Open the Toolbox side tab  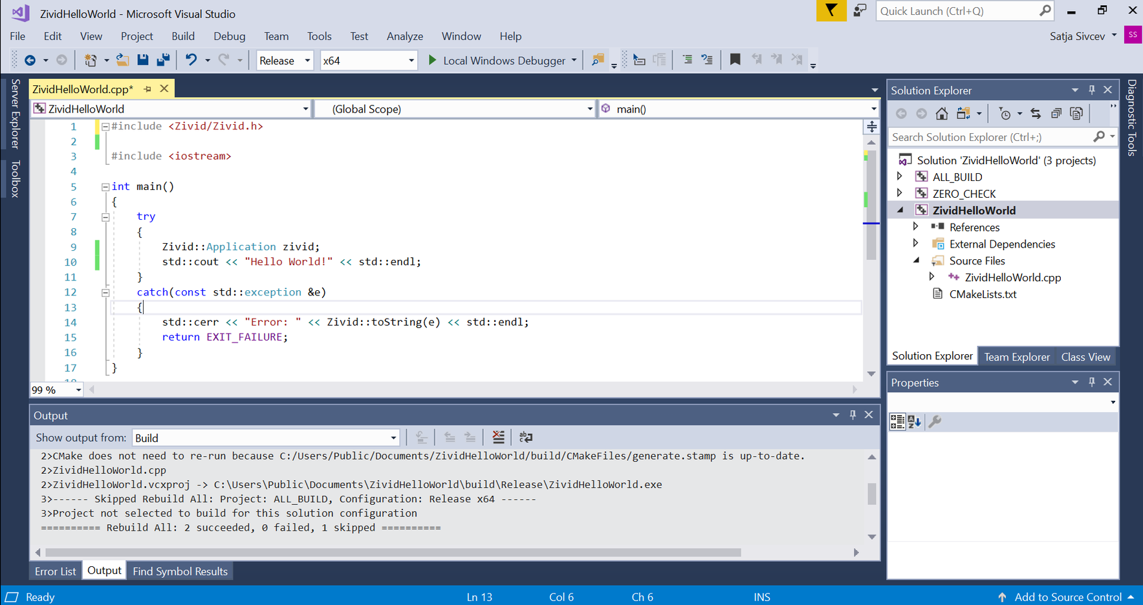point(16,178)
